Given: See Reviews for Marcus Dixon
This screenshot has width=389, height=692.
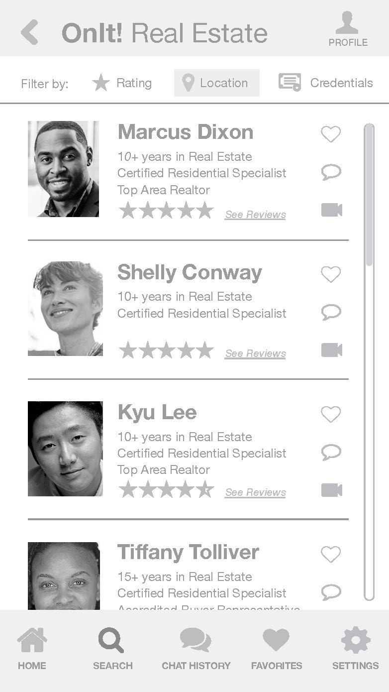Looking at the screenshot, I should tap(255, 215).
